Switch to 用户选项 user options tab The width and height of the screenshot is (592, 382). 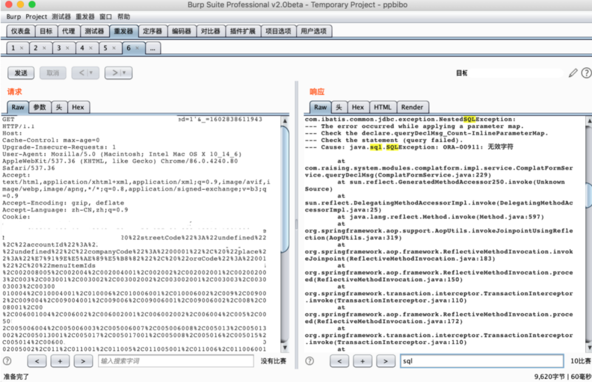click(x=314, y=31)
